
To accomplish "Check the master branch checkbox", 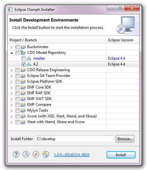I will 23,59.
